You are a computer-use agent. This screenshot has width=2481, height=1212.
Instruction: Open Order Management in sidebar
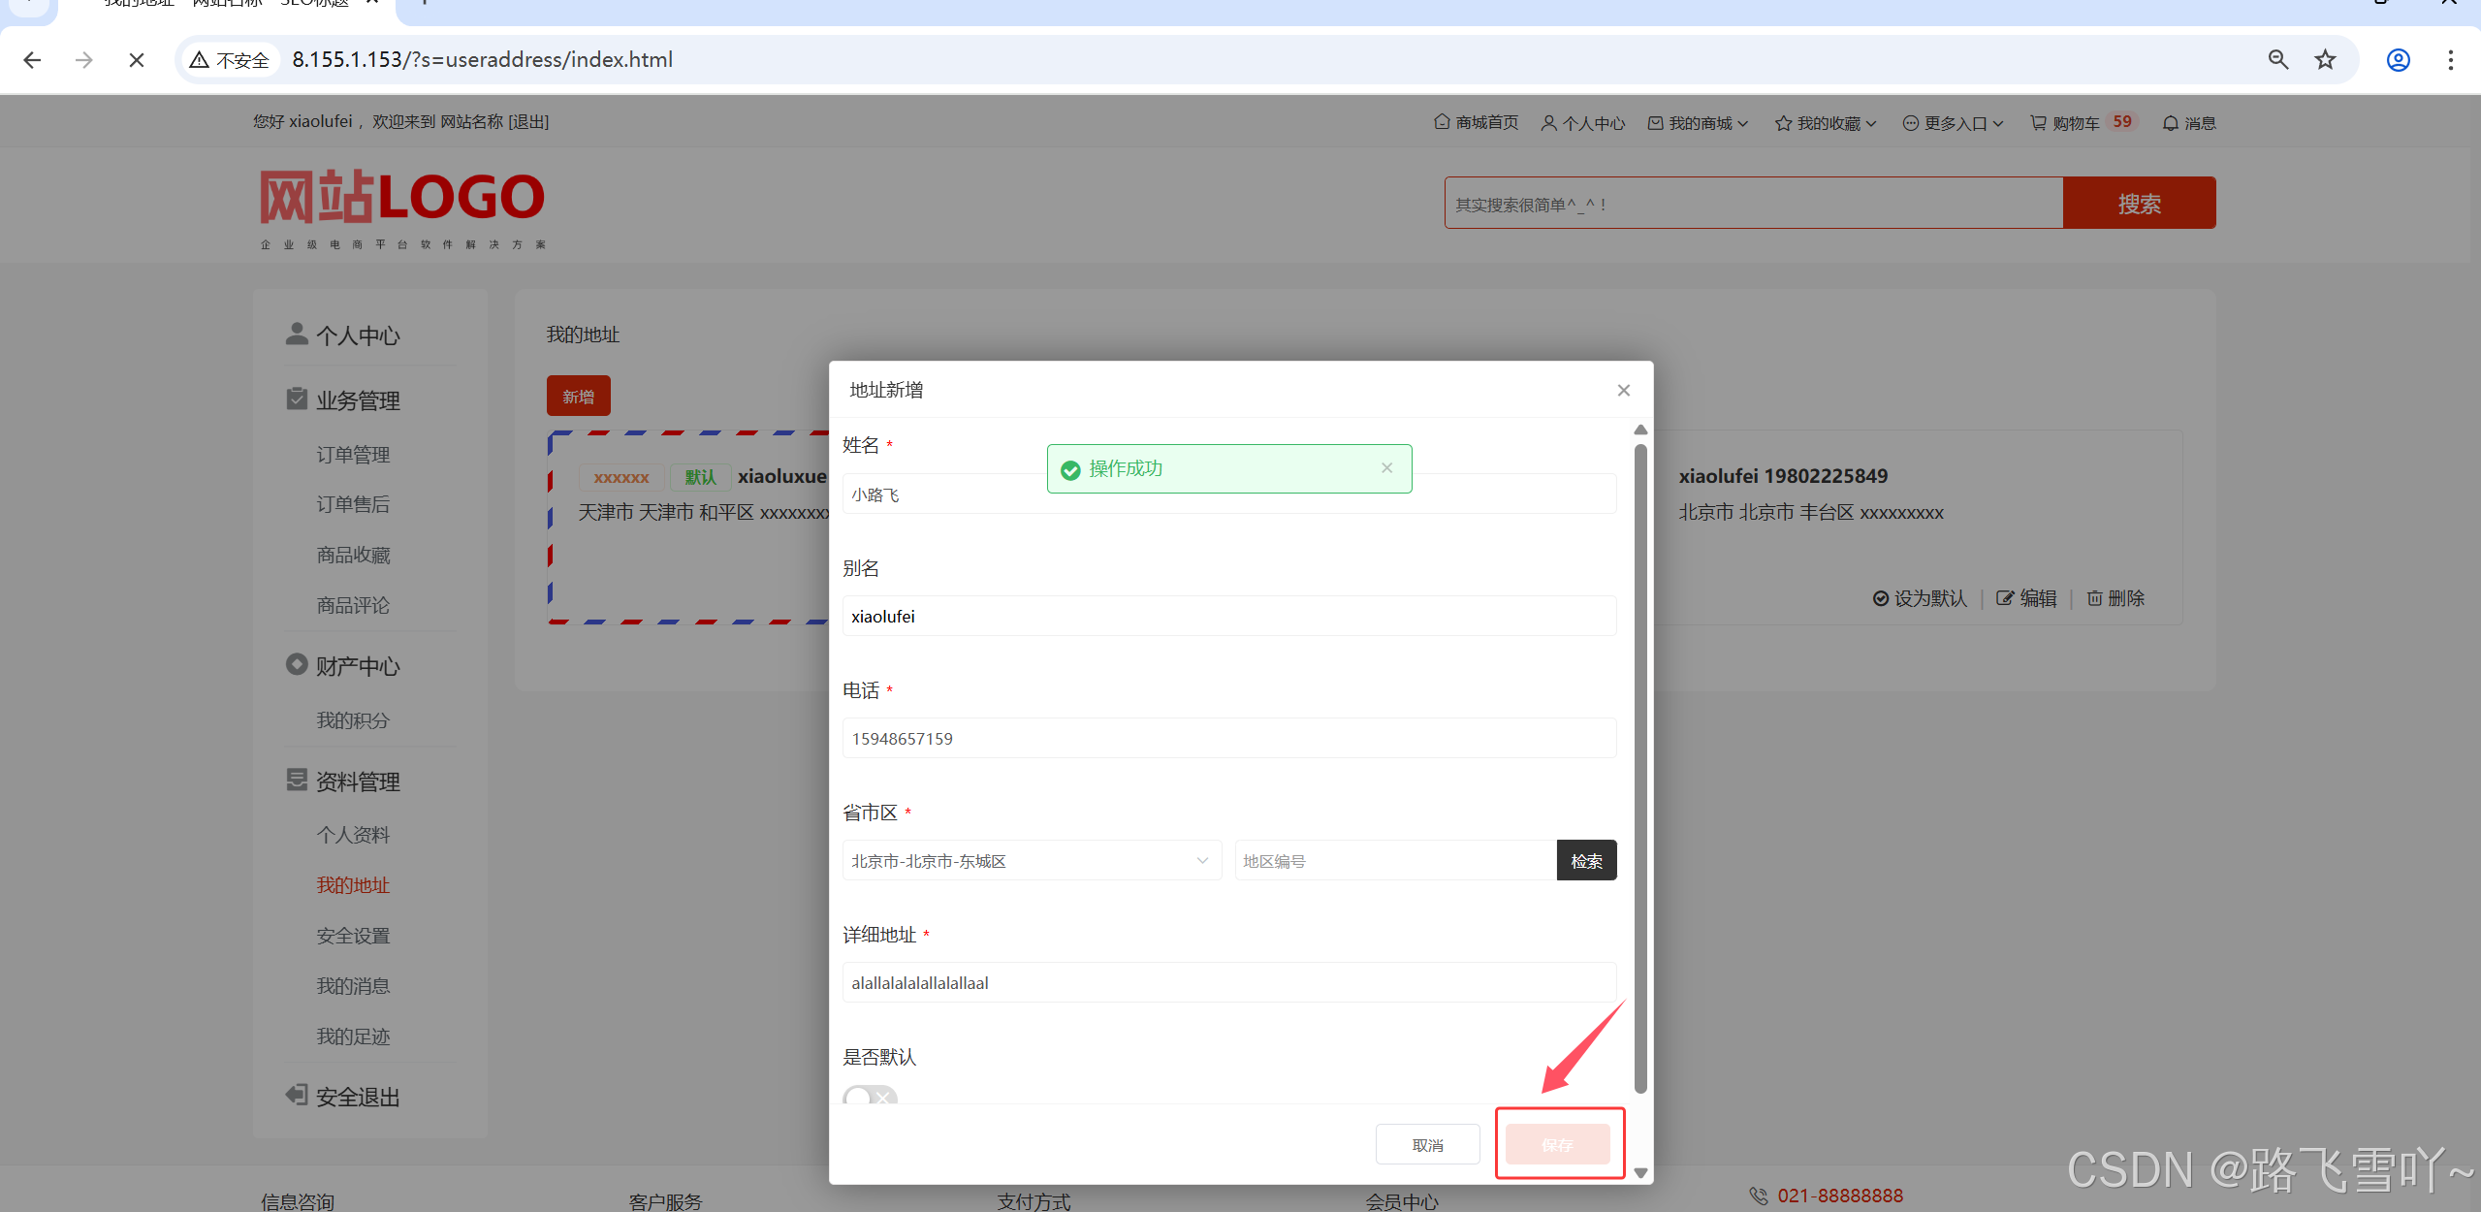[x=353, y=455]
